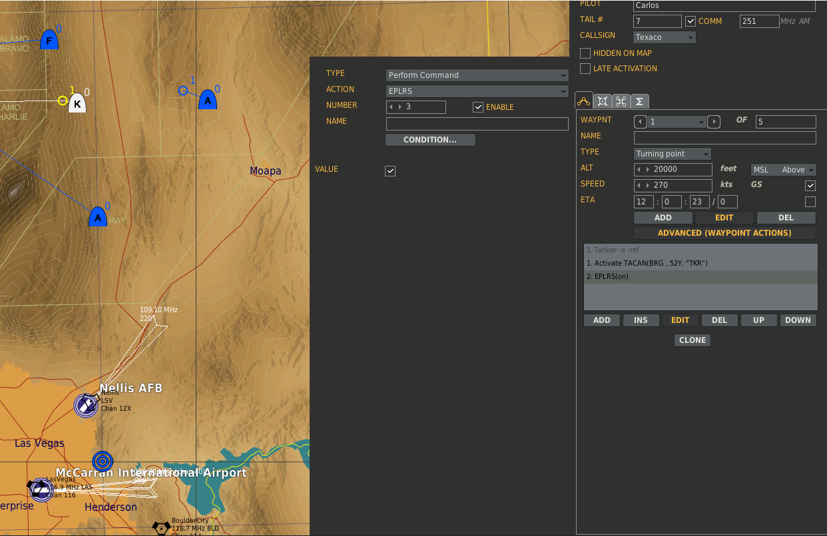This screenshot has height=536, width=827.
Task: Select the EPLRS(on) action list entry
Action: 700,276
